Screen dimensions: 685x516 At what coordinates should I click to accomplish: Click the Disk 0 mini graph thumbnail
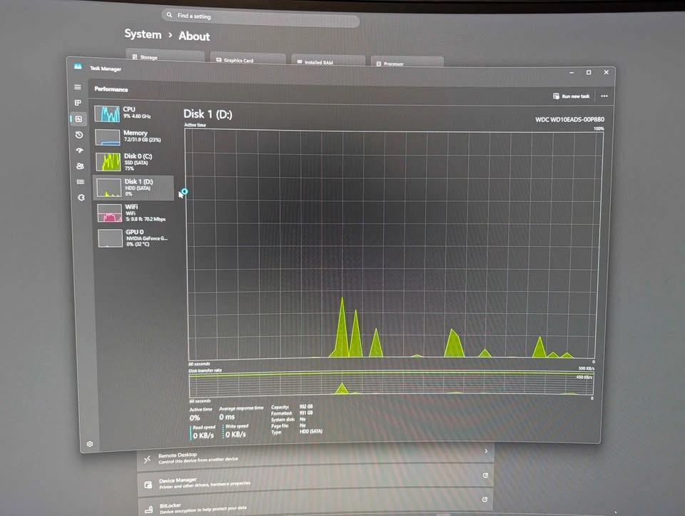point(108,162)
